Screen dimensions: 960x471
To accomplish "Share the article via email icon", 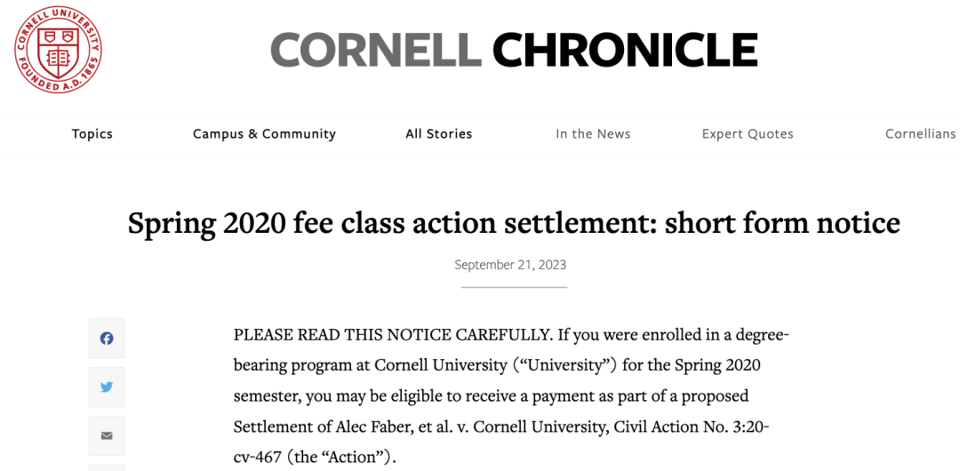I will pyautogui.click(x=107, y=436).
